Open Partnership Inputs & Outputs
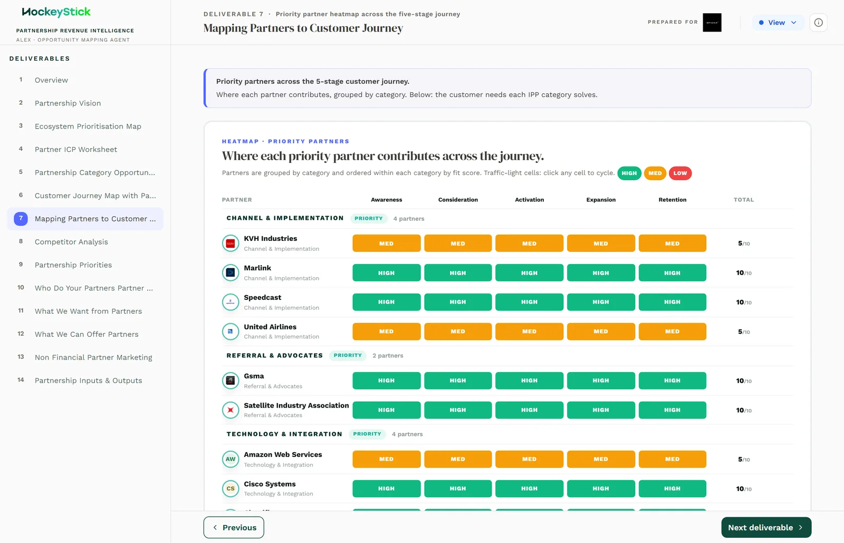Viewport: 844px width, 543px height. [x=85, y=381]
